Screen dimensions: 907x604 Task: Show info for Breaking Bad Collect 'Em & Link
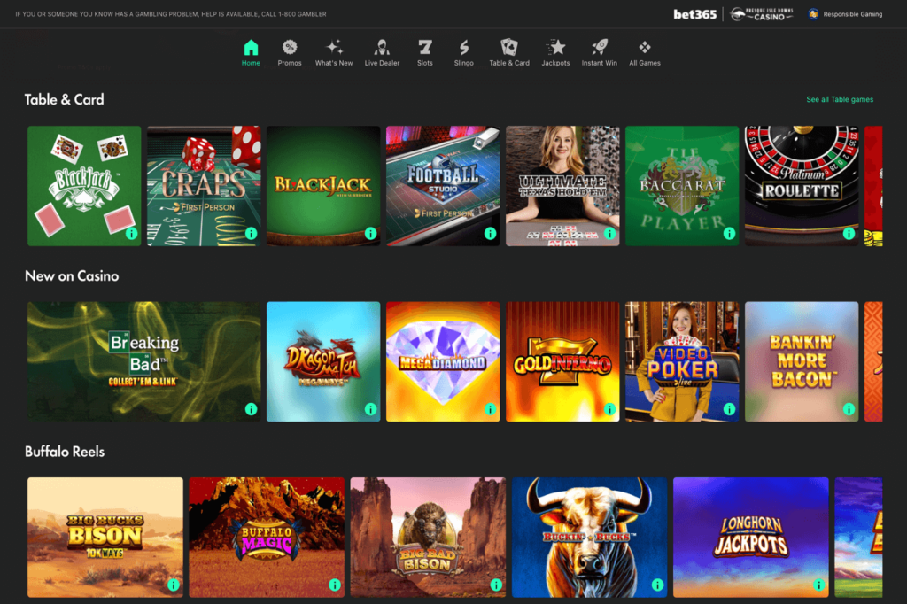[251, 410]
